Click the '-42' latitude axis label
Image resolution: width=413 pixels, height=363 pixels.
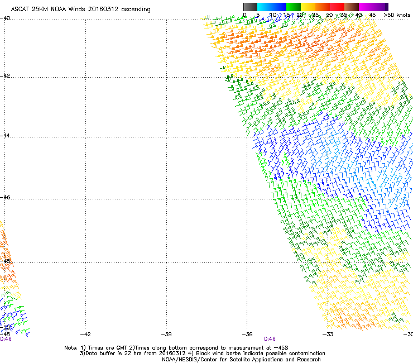(x=5, y=75)
